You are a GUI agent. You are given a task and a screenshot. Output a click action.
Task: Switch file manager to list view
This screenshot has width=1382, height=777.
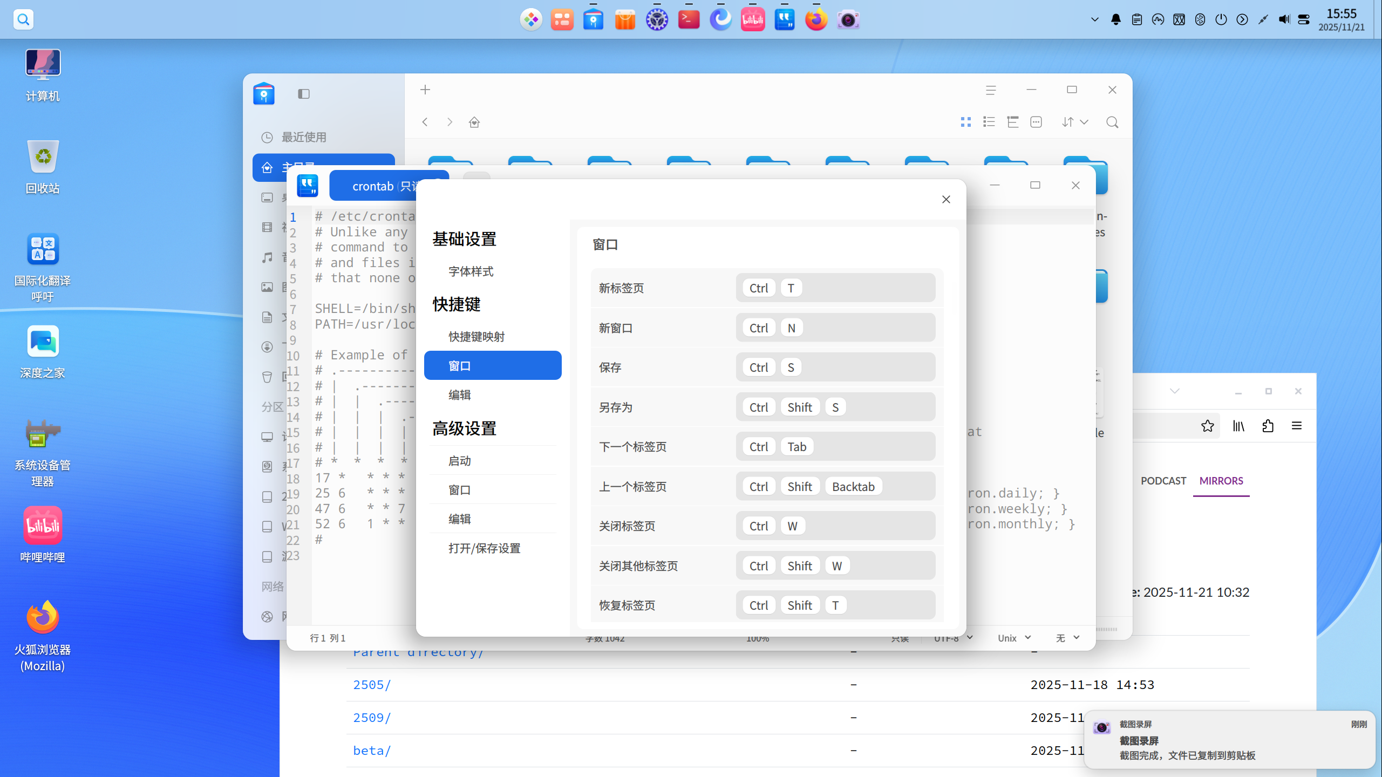(x=989, y=122)
